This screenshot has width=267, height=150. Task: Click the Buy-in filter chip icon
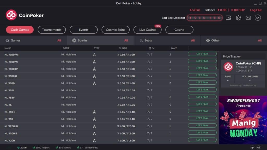(74, 40)
